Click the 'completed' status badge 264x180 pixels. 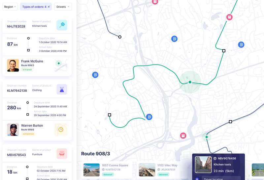click(28, 134)
